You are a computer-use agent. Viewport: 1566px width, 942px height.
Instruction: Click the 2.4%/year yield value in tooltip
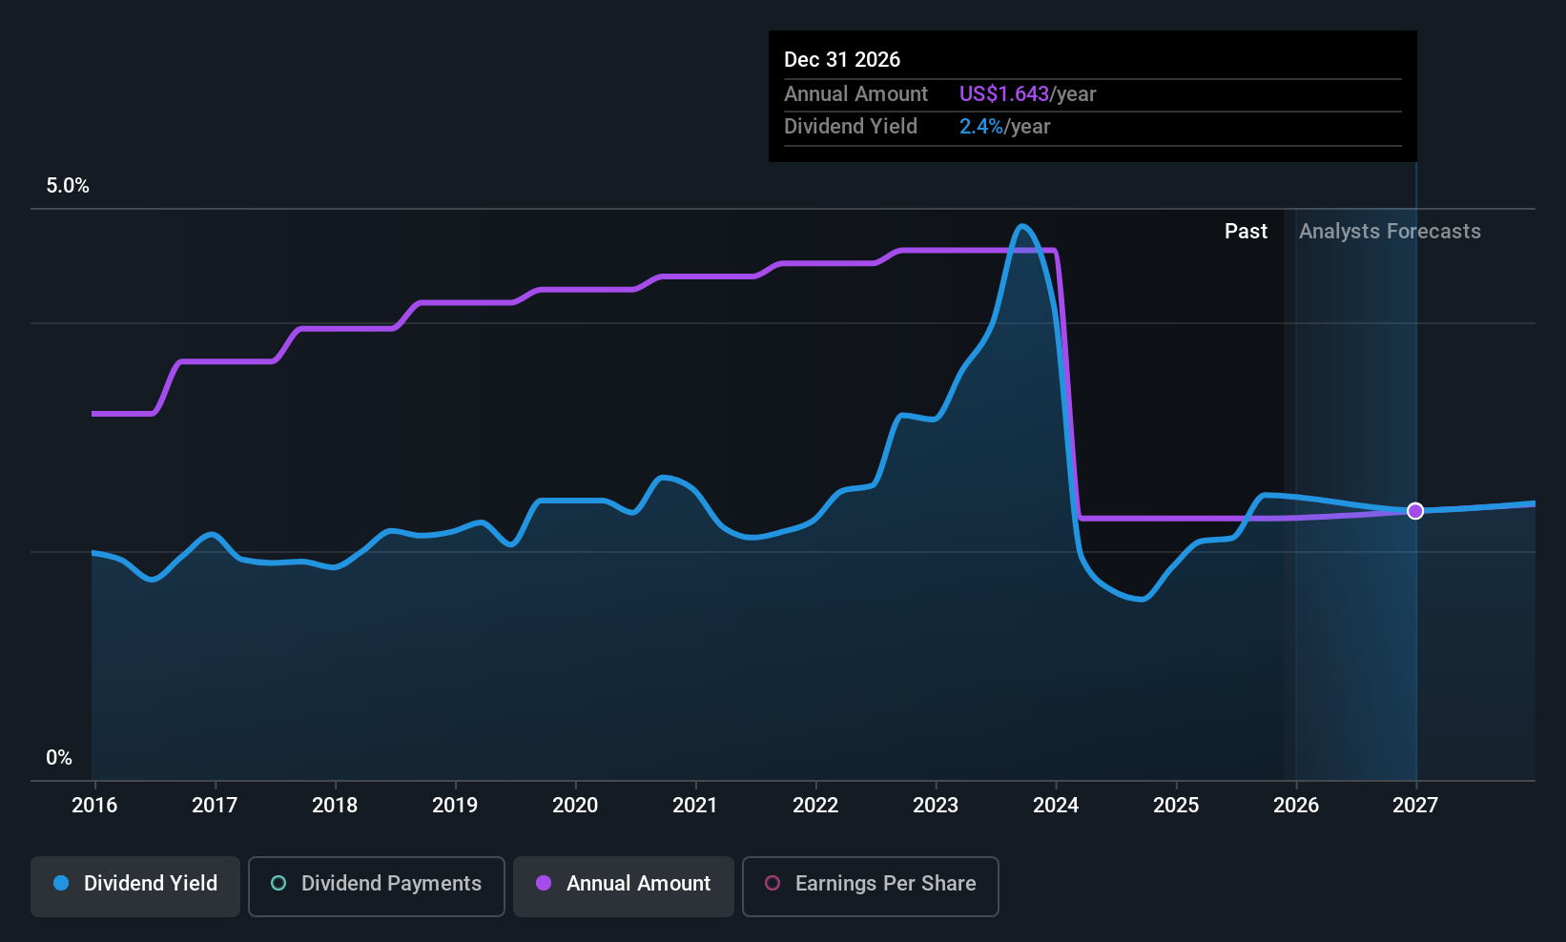(1004, 127)
